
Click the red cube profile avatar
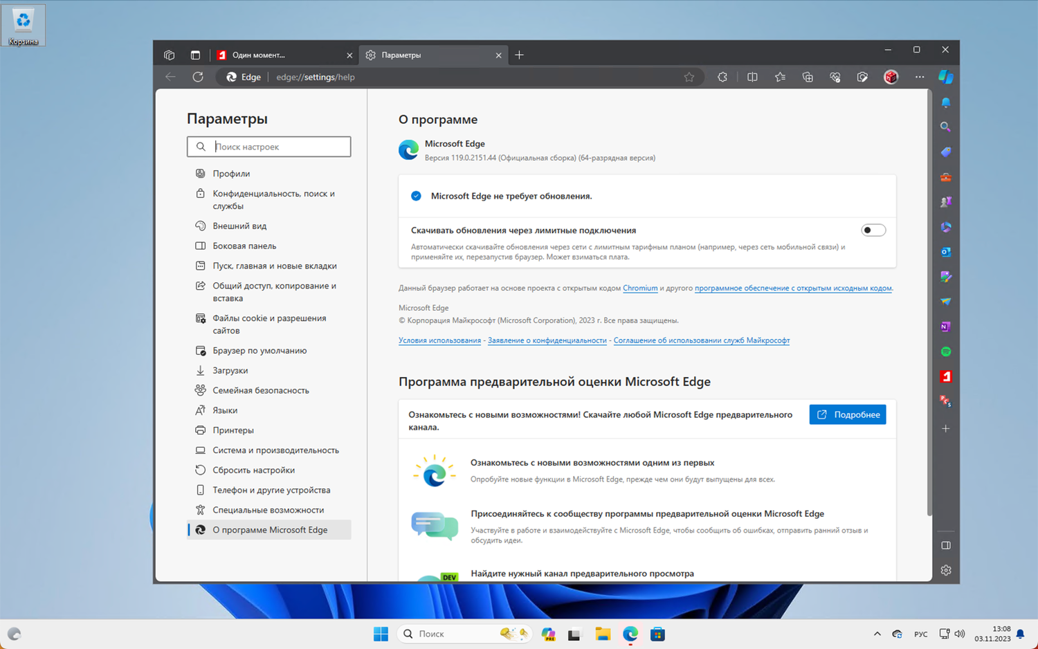point(891,77)
